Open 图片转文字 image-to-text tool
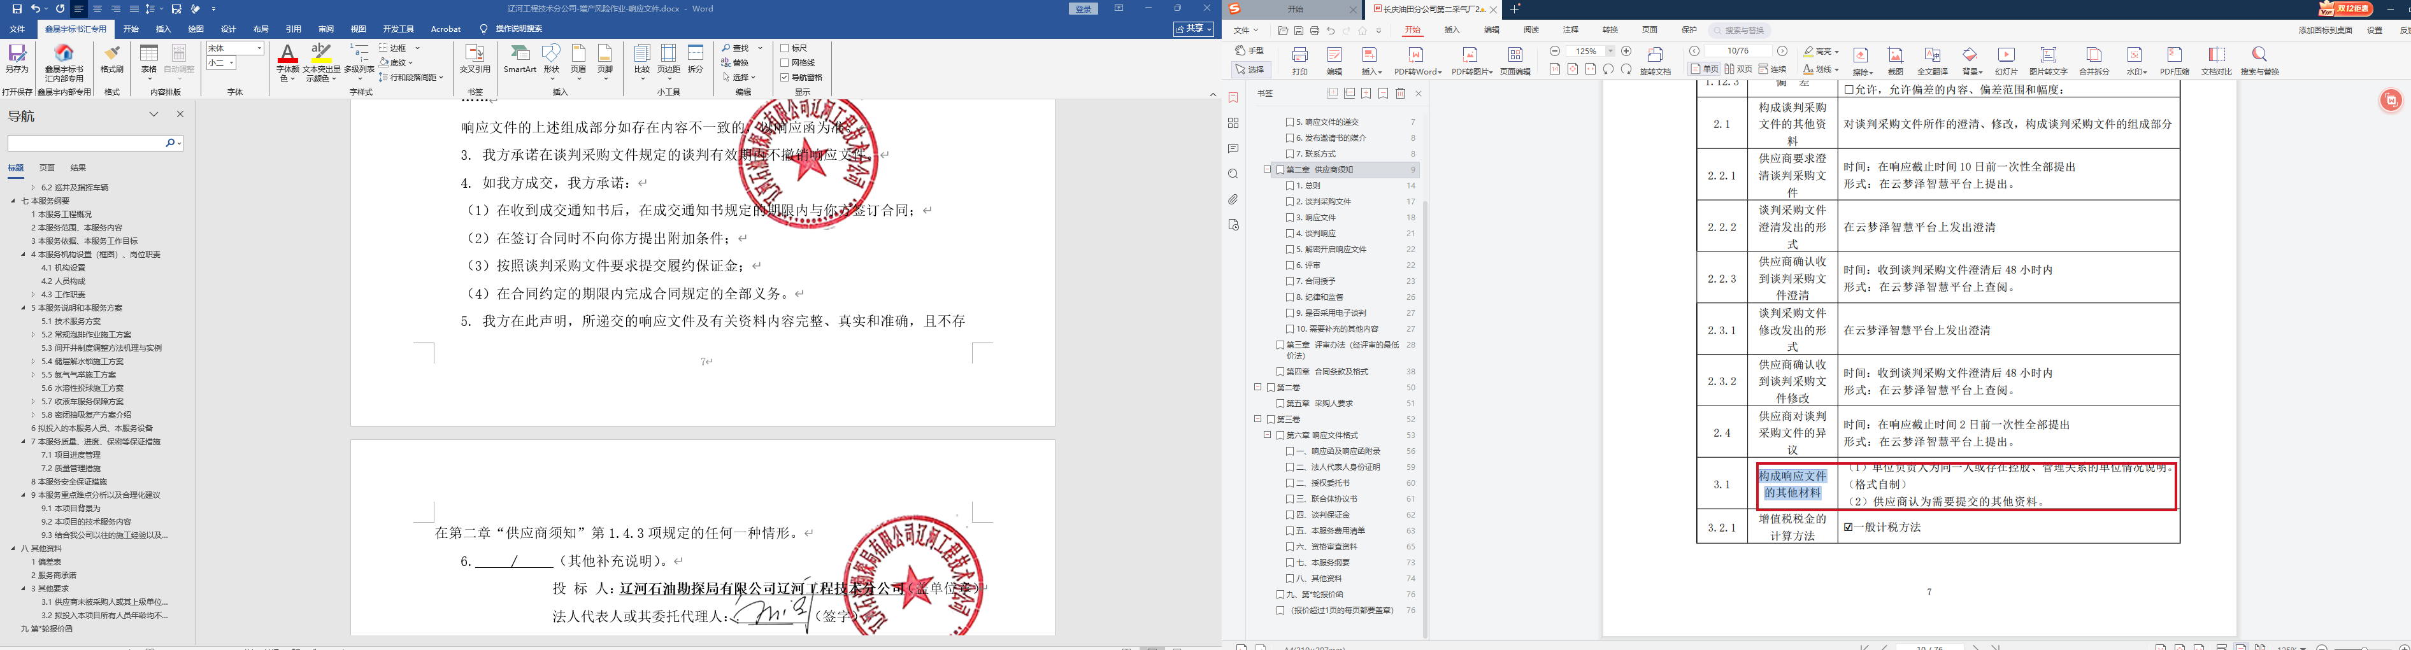2411x650 pixels. coord(2049,60)
